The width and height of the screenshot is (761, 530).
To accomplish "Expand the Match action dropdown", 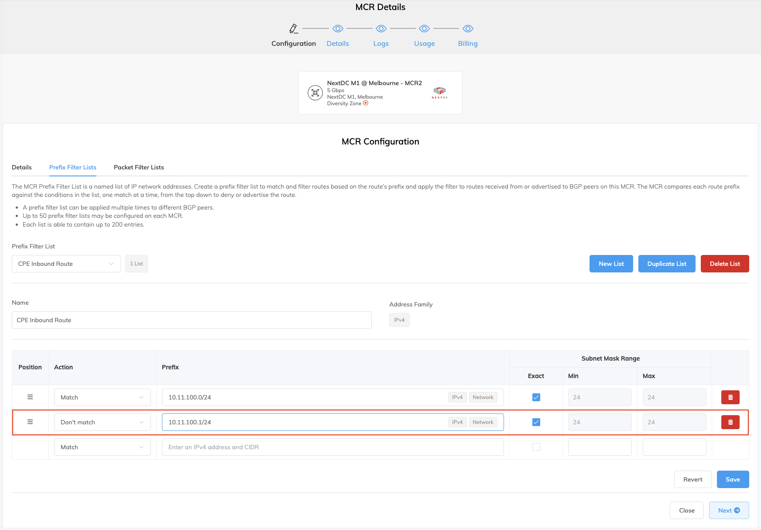I will pyautogui.click(x=102, y=397).
